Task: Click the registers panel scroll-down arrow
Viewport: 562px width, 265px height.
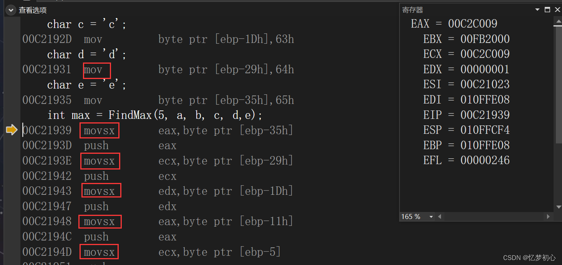Action: tap(558, 207)
